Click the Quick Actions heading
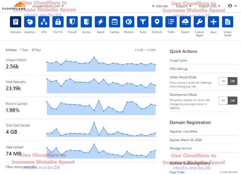 [x=183, y=51]
